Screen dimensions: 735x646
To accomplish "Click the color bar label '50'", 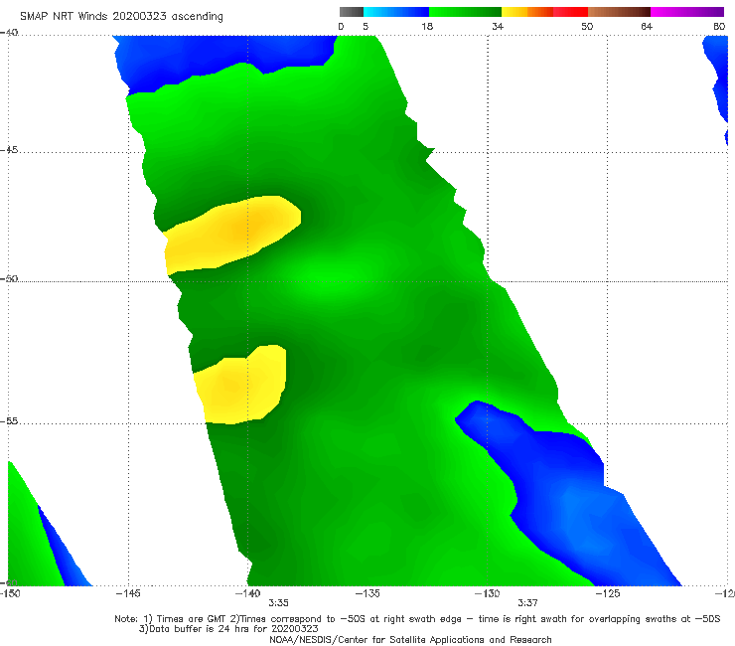I will (x=587, y=27).
